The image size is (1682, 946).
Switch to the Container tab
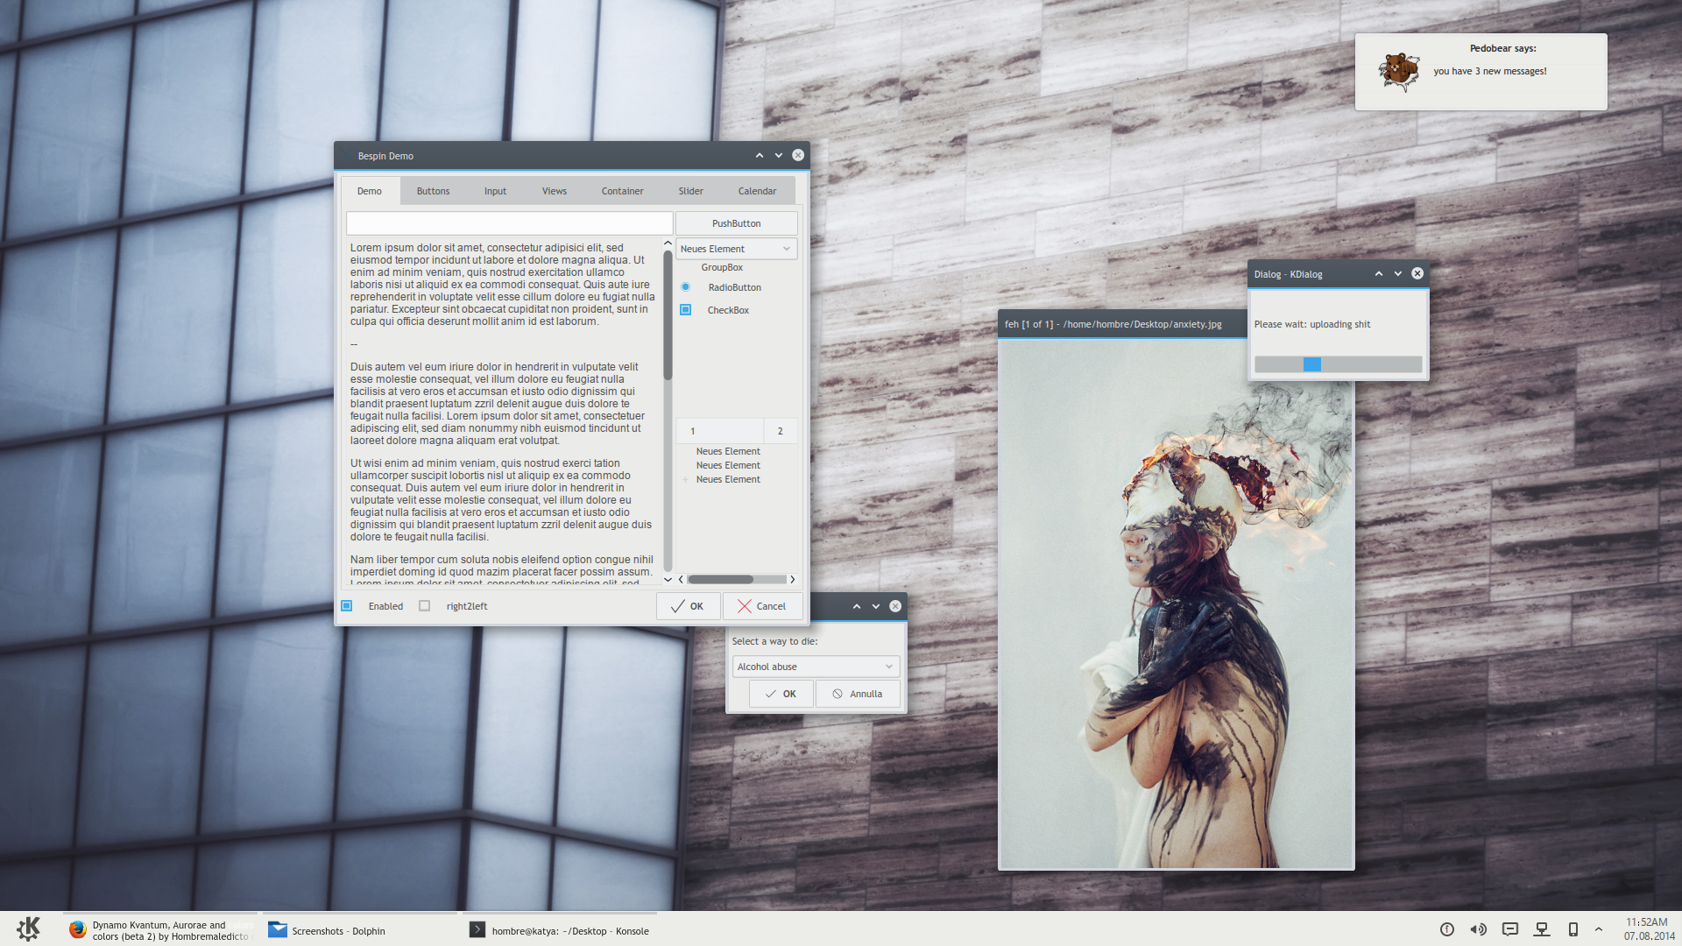tap(623, 191)
